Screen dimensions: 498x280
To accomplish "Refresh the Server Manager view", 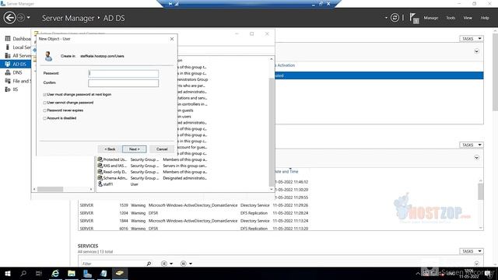I will click(395, 18).
